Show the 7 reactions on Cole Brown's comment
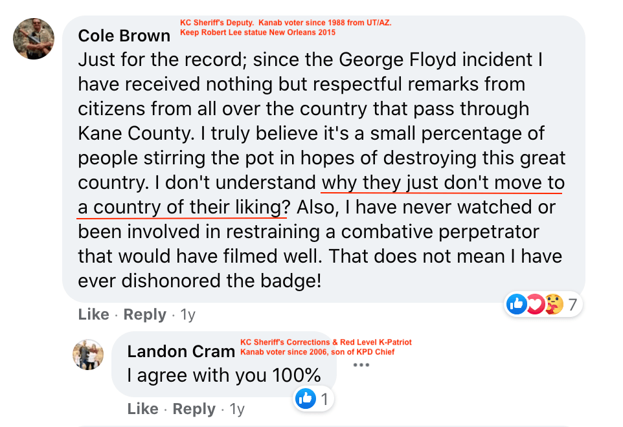 572,303
